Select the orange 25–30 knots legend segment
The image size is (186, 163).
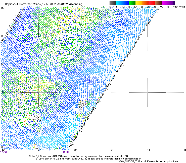point(145,3)
